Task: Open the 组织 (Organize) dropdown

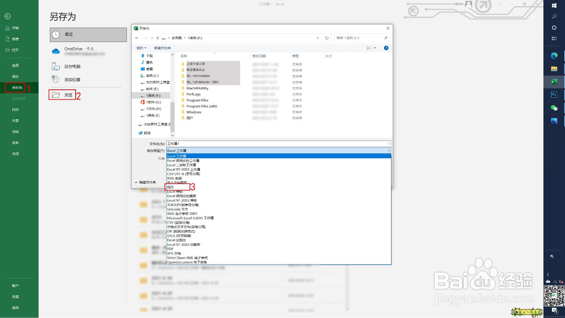Action: [141, 48]
